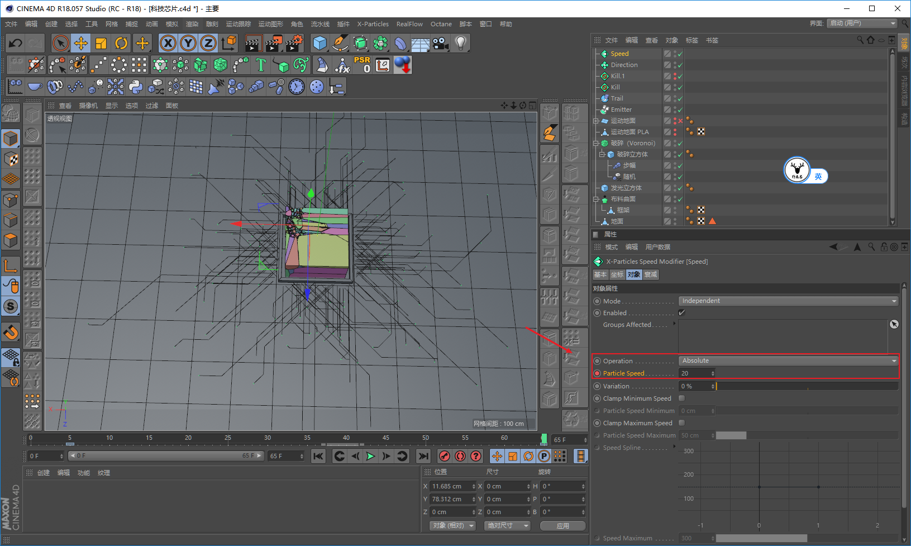Click the green current-frame marker on timeline

pos(544,439)
